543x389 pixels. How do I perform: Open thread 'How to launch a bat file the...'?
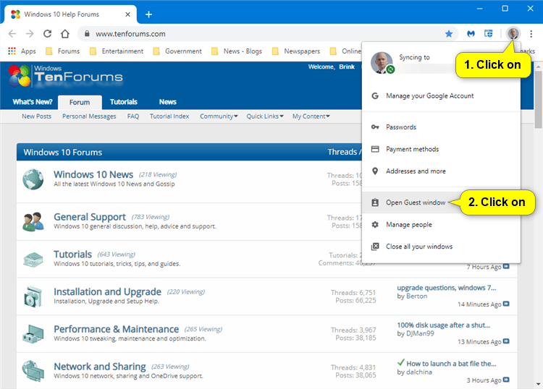[451, 364]
